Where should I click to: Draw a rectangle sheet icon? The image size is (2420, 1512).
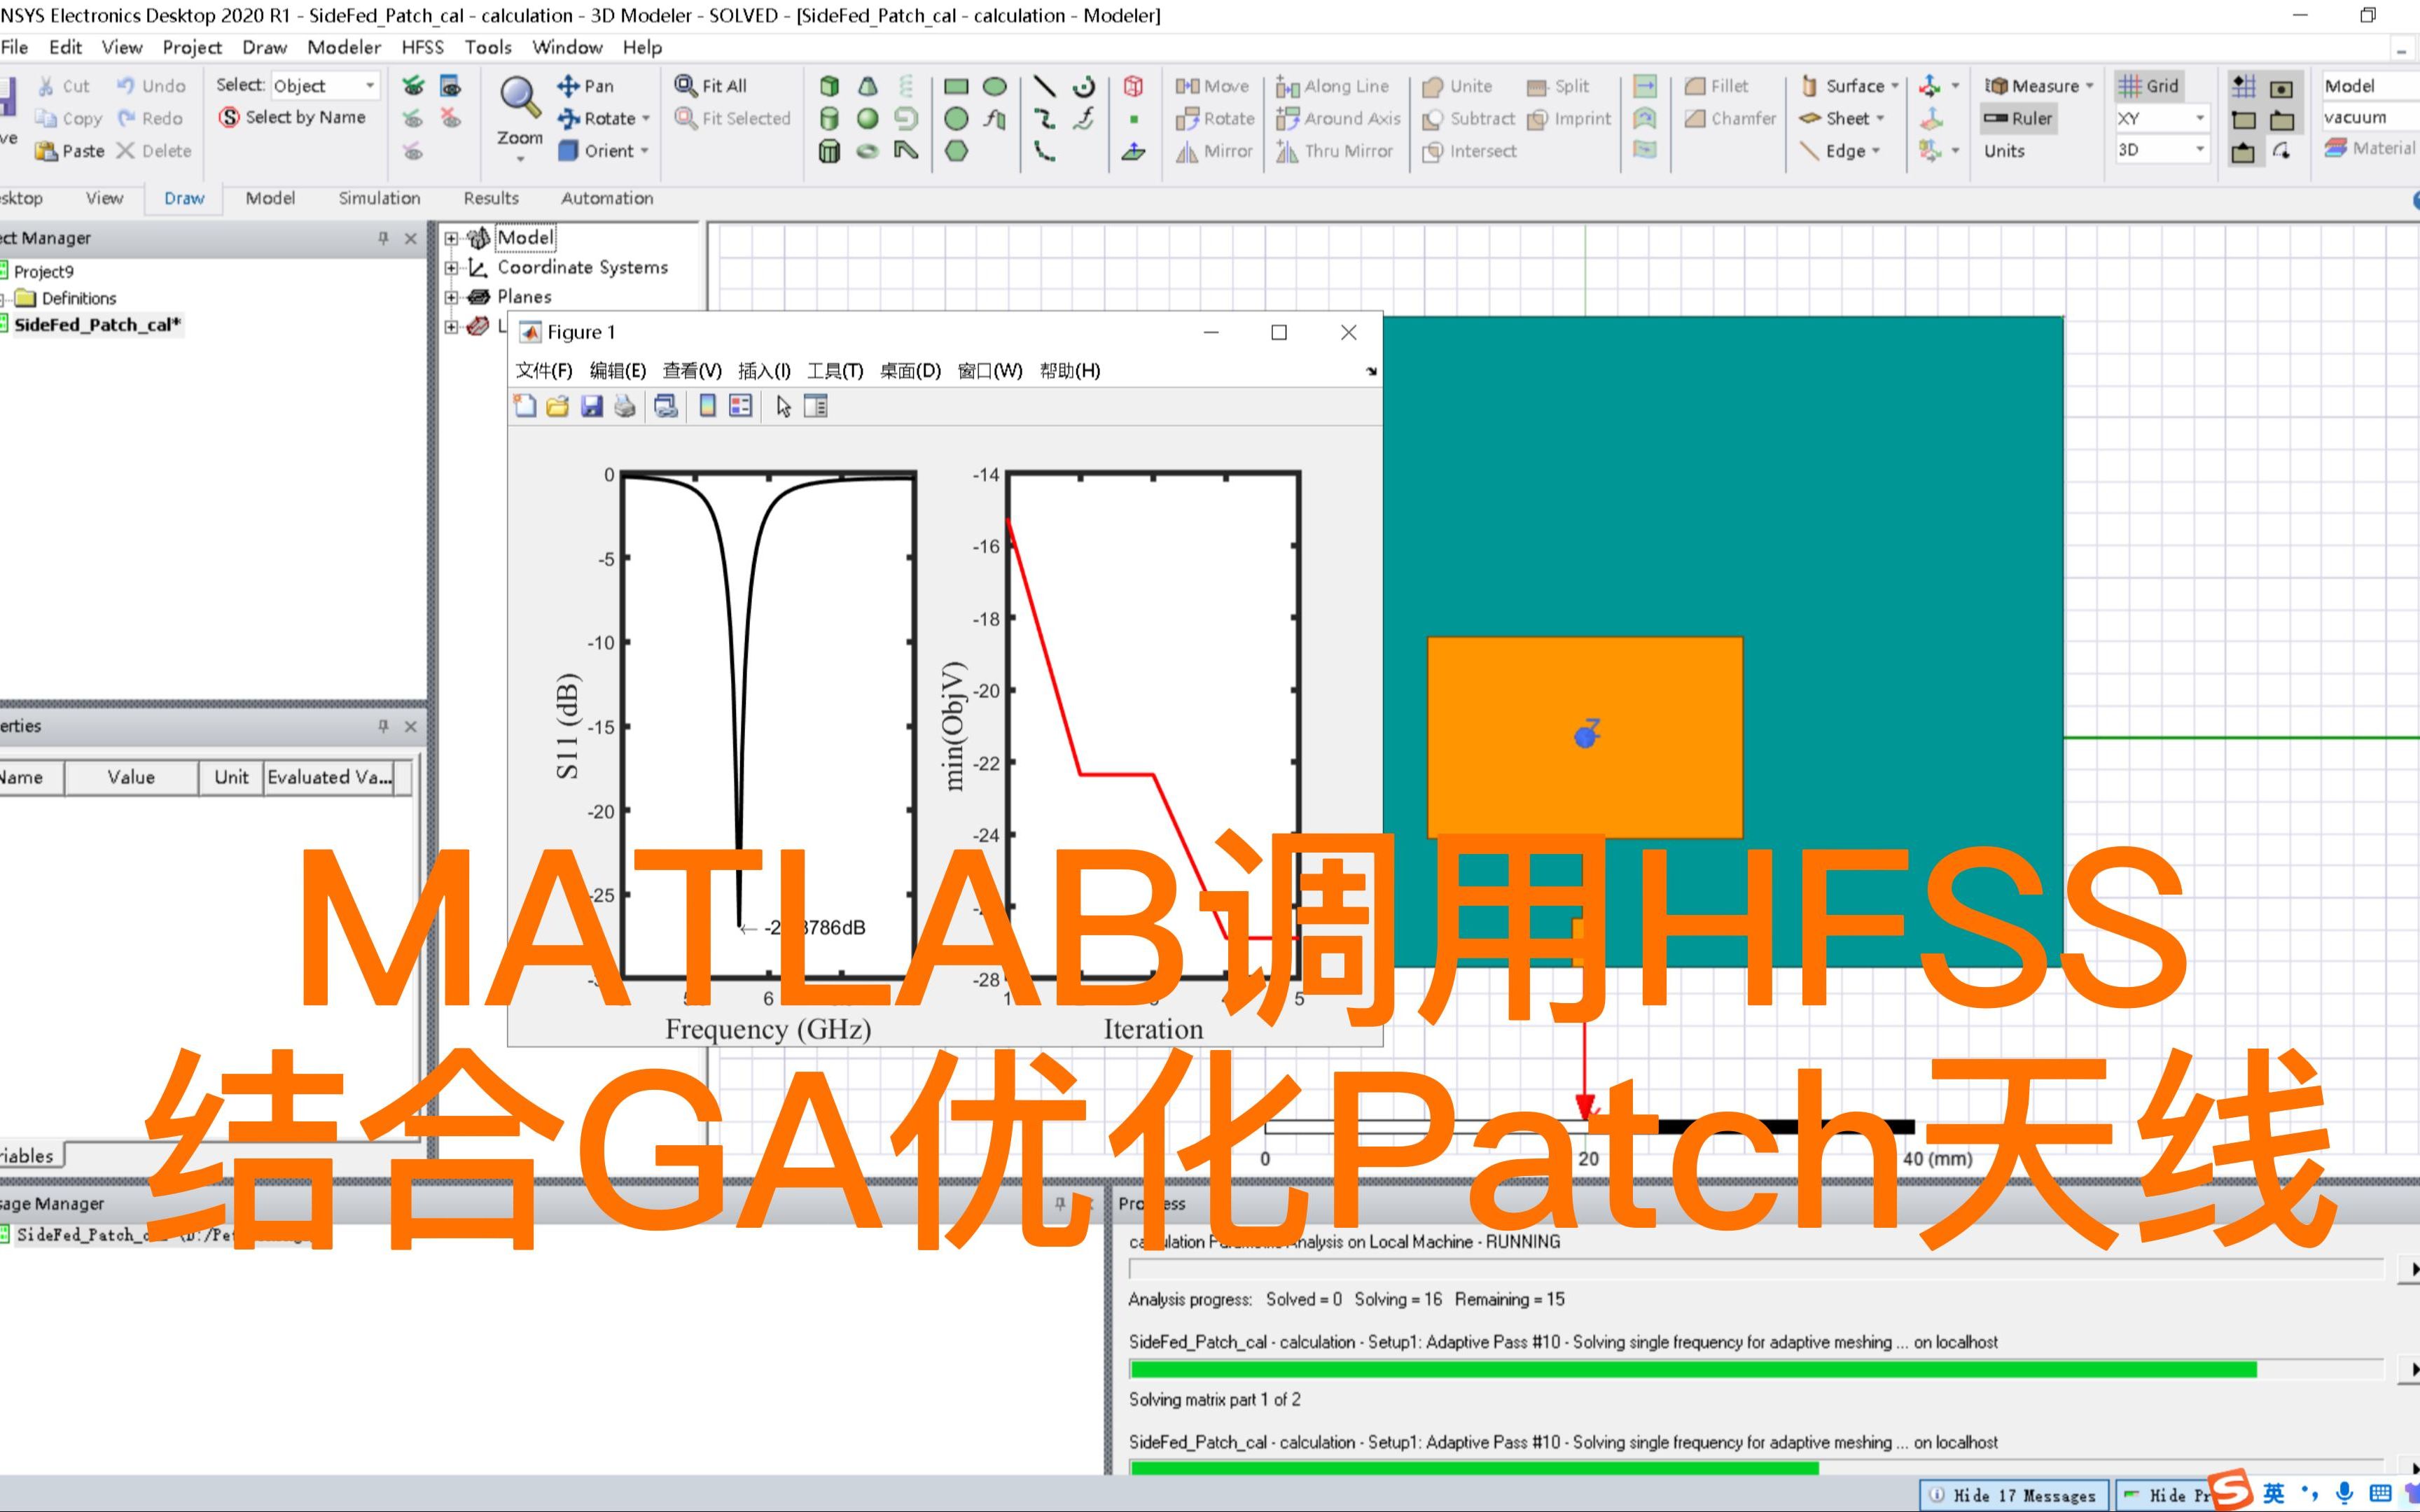[957, 86]
